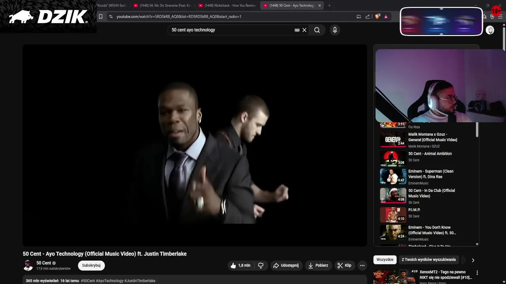
Task: Open the 50 Cent channel name link
Action: (x=43, y=263)
